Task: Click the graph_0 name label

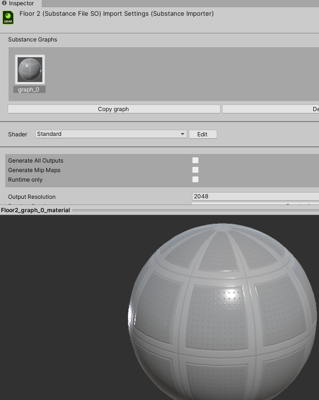Action: point(29,90)
